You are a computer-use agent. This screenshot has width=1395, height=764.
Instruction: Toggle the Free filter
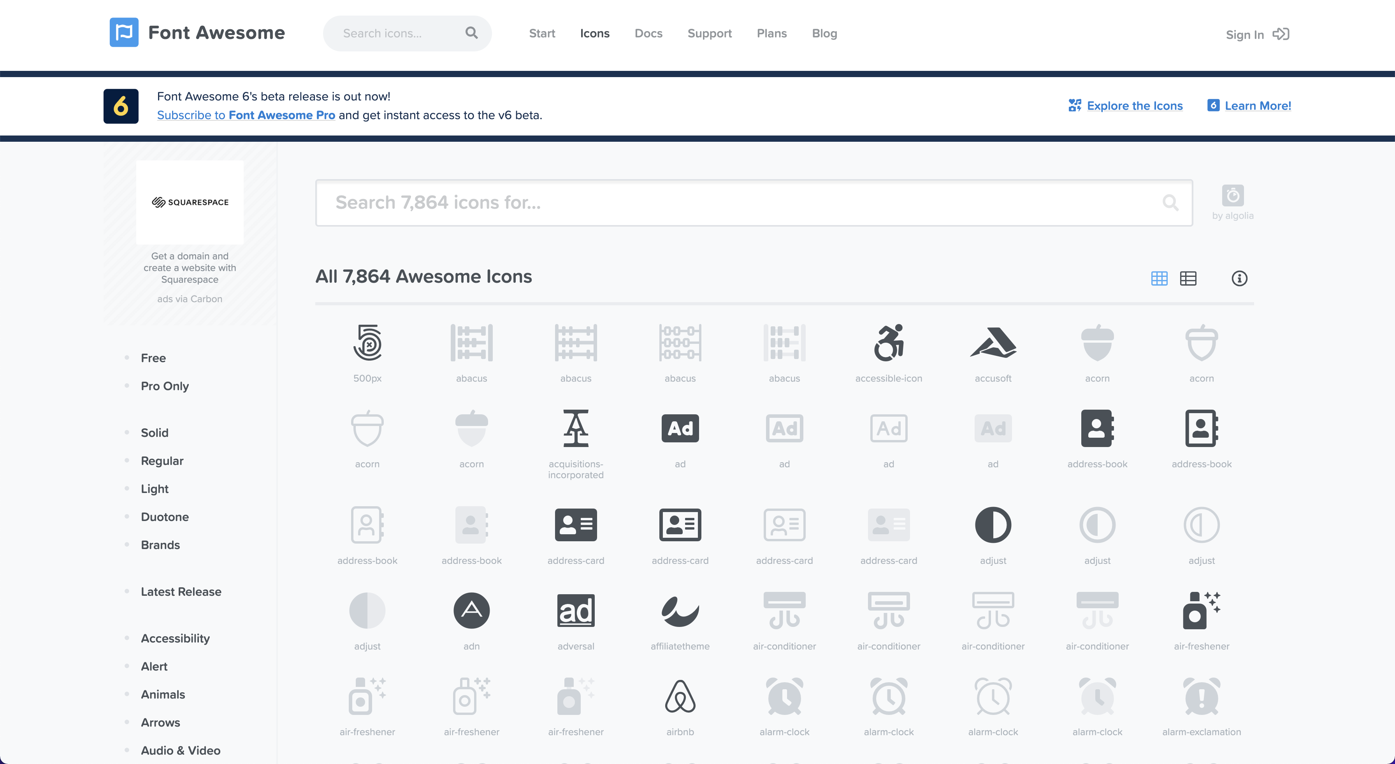(153, 358)
